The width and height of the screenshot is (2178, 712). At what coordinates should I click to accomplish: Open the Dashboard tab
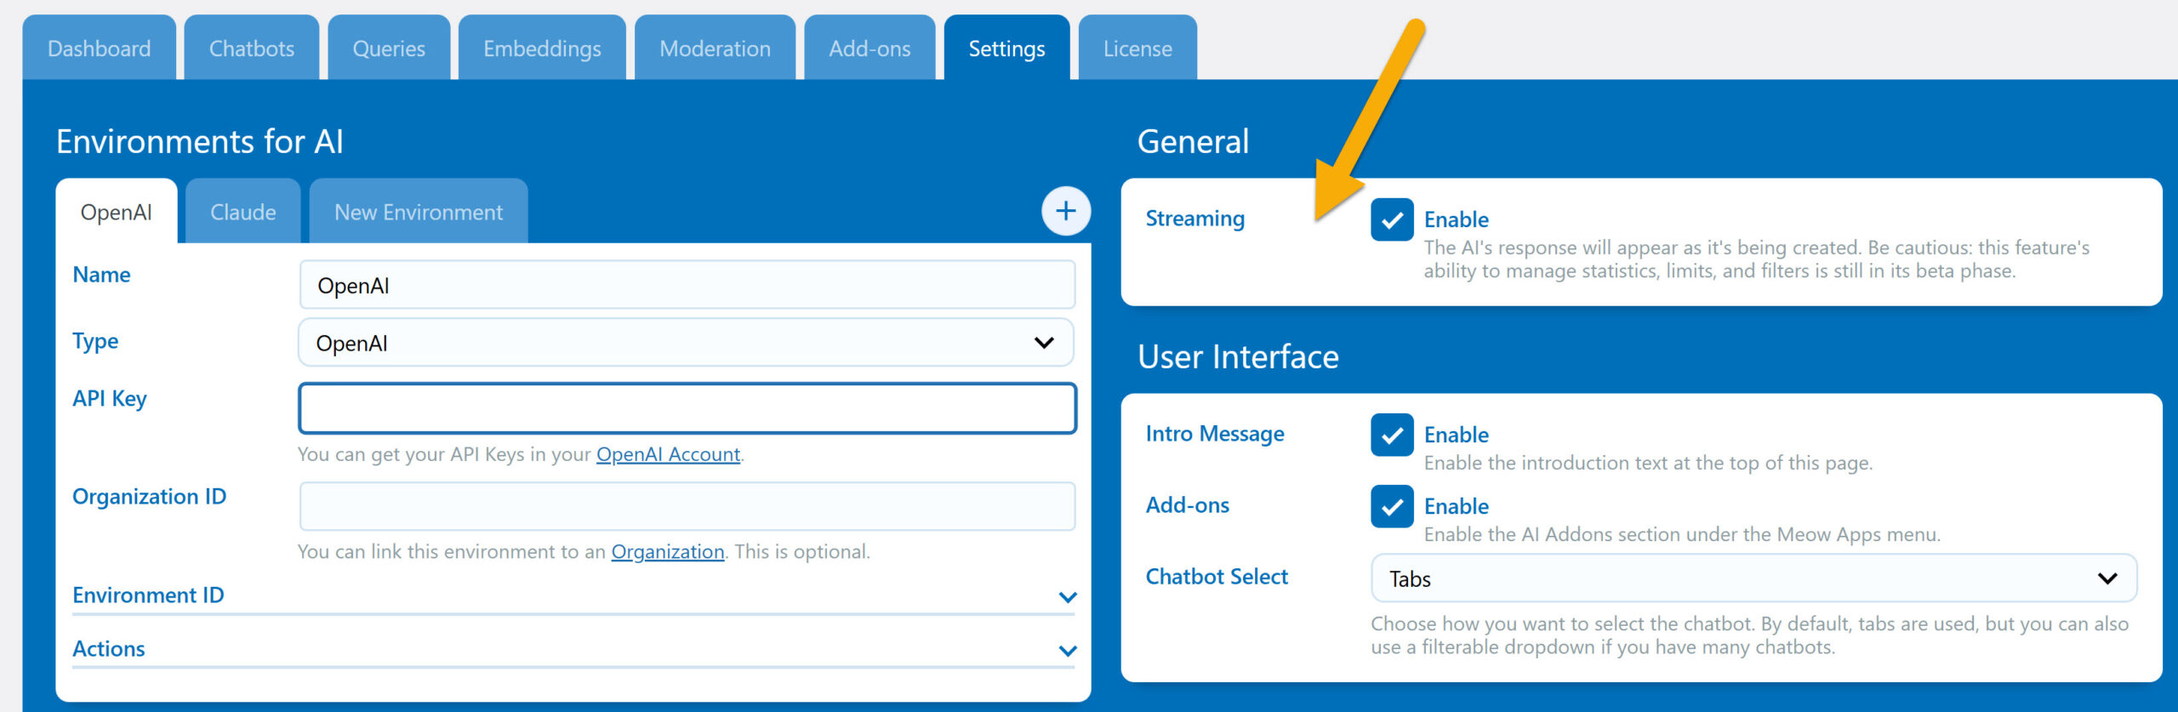click(100, 48)
